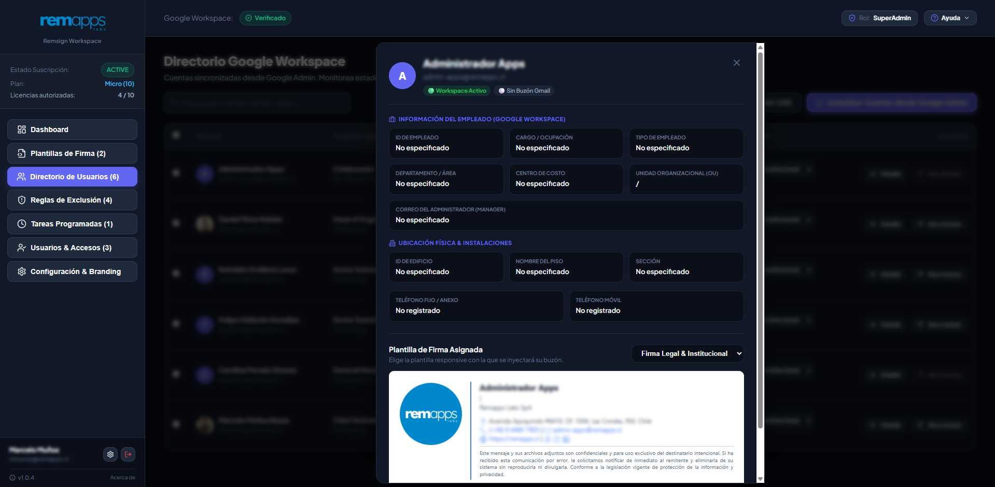Click the Departamento / Área field
Image resolution: width=995 pixels, height=487 pixels.
click(446, 179)
